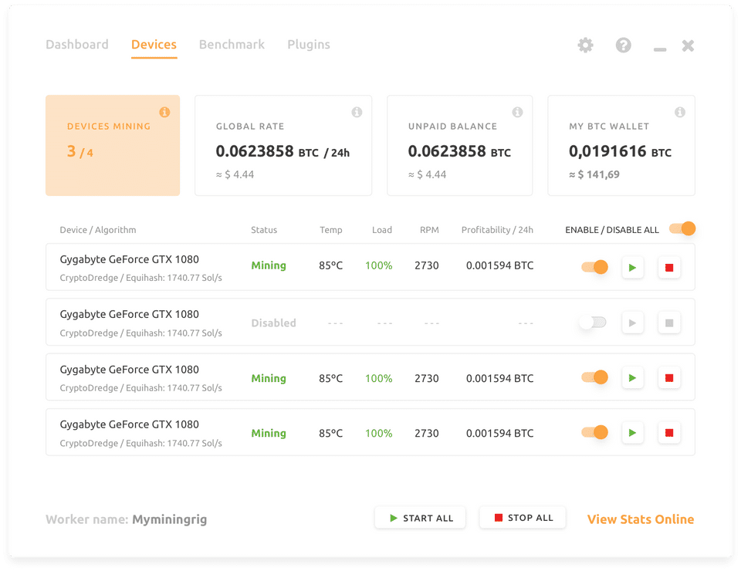Show info for Global Rate card
This screenshot has height=571, width=741.
coord(357,112)
